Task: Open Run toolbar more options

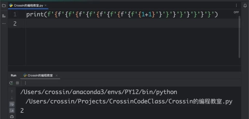Action: (25, 83)
